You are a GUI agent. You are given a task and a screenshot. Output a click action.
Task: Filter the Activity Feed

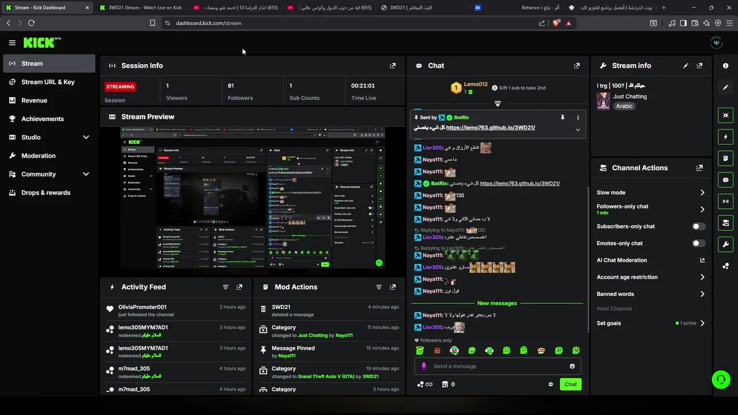click(x=225, y=287)
